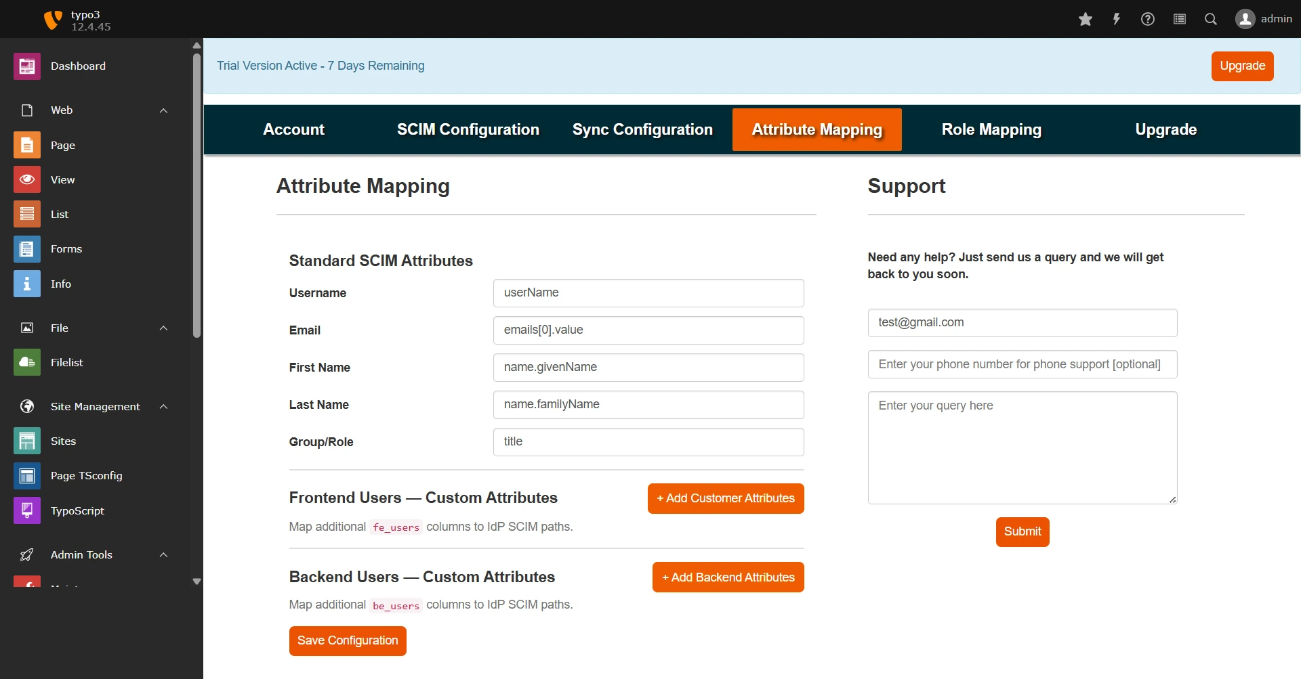Click Add Customer Attributes button
The width and height of the screenshot is (1301, 679).
pyautogui.click(x=726, y=499)
